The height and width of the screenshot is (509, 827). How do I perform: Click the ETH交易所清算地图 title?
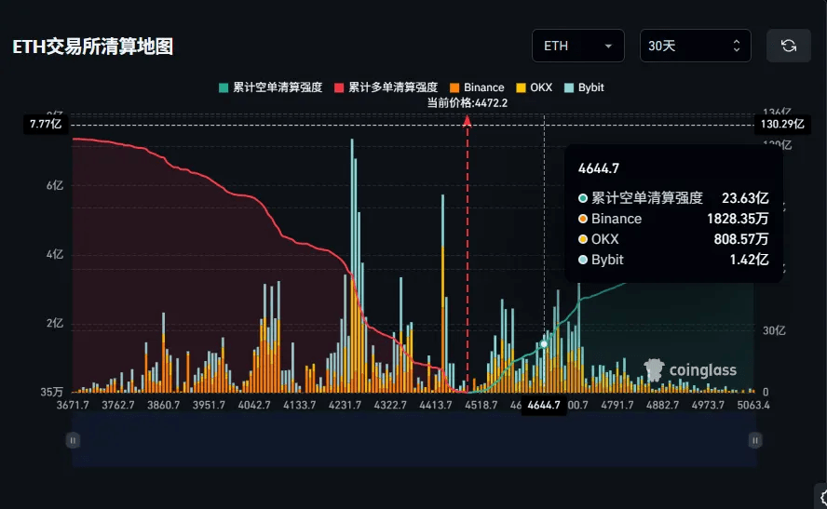coord(93,47)
